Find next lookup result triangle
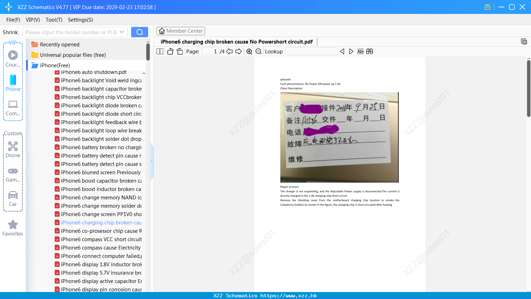 pyautogui.click(x=351, y=52)
